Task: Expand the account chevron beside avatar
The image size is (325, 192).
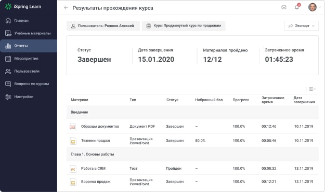Action: coord(320,7)
